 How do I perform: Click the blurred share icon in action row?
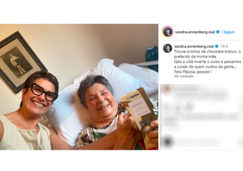point(189,107)
